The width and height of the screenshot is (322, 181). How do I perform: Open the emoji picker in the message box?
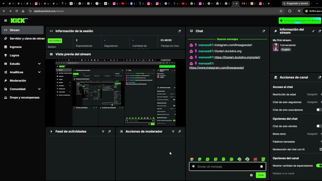tap(261, 167)
